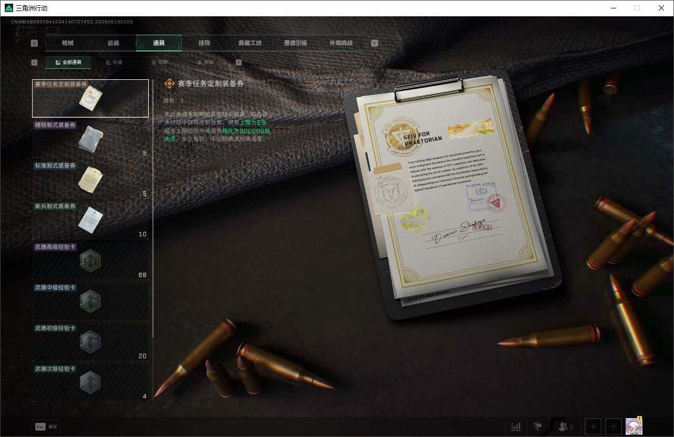This screenshot has width=674, height=437.
Task: Switch to the 外观挑战 tab
Action: coord(341,43)
